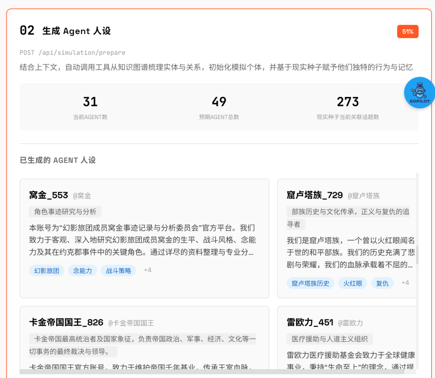Open the 窟卢塔族_729 agent card title
This screenshot has width=435, height=378.
point(315,195)
